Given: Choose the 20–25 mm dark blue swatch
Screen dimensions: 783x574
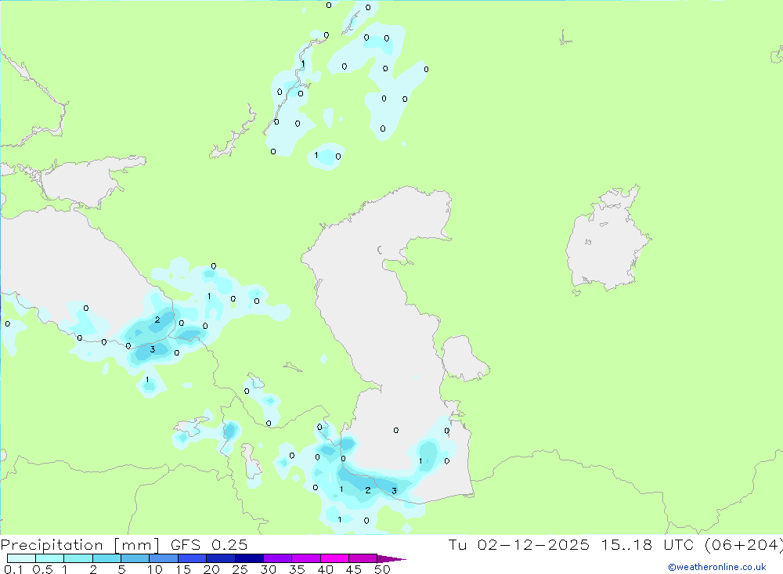Looking at the screenshot, I should coord(220,558).
